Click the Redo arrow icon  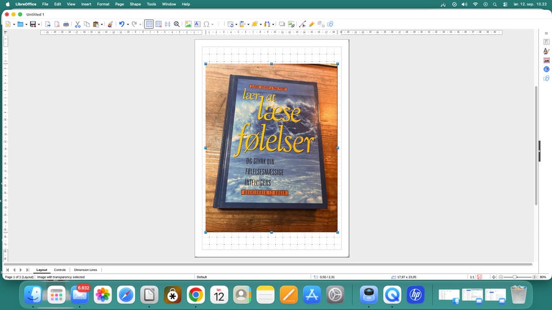(134, 24)
